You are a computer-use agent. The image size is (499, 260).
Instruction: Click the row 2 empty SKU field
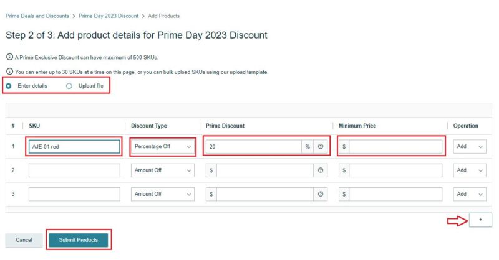click(x=74, y=170)
